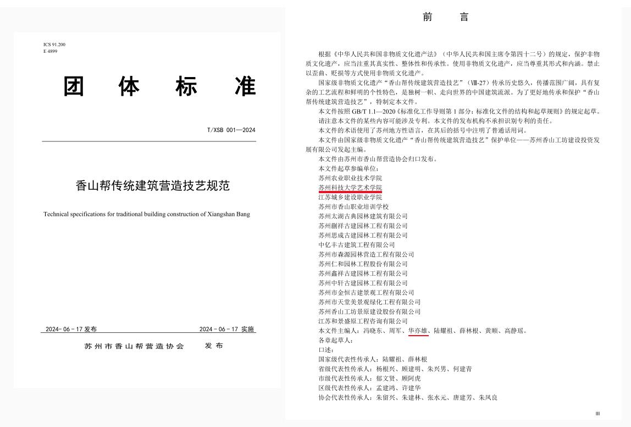Click the 前言 heading on the right page
The image size is (631, 427).
[x=445, y=17]
